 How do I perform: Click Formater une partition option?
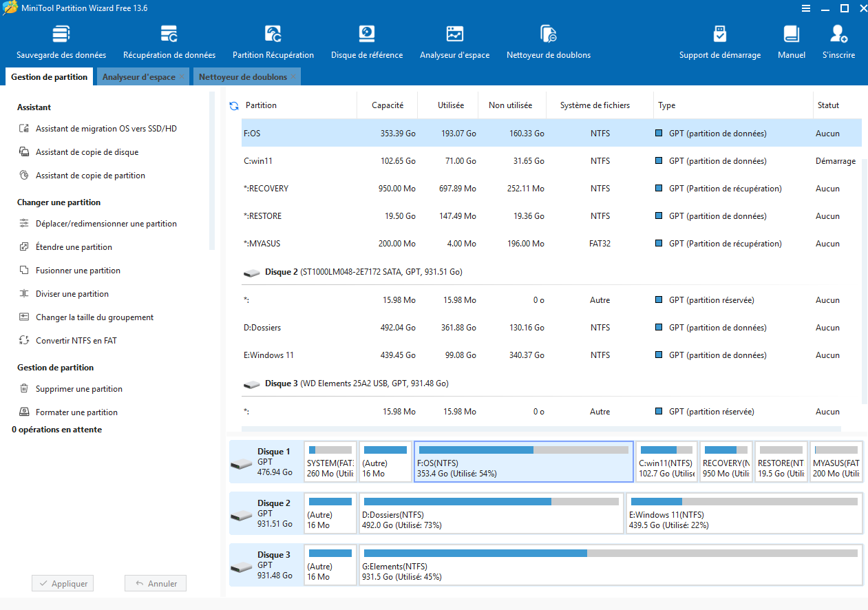pos(76,412)
